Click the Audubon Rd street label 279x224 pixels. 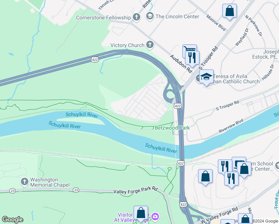181,64
